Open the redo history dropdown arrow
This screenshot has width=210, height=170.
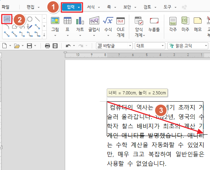tap(86, 46)
